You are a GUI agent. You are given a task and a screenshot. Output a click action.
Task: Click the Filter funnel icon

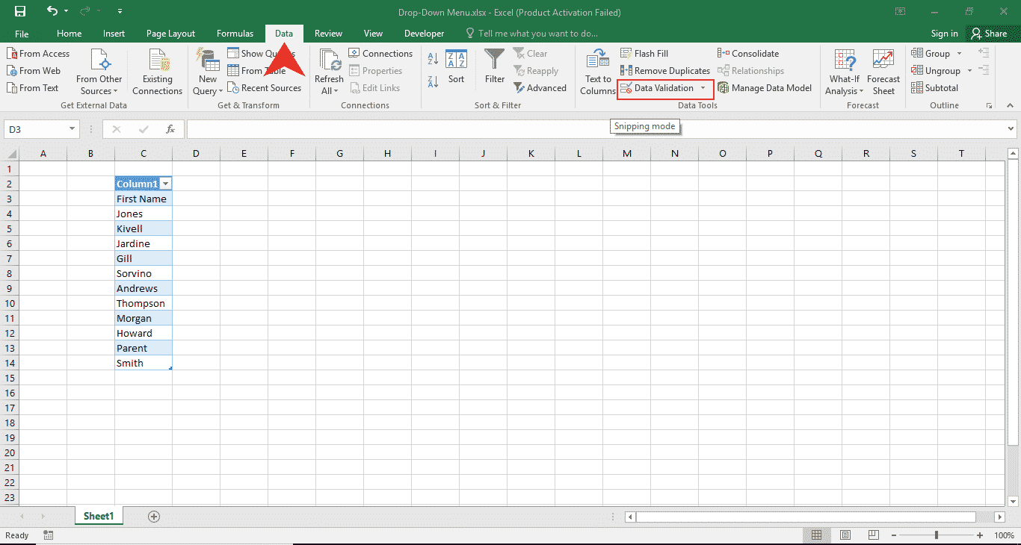pyautogui.click(x=494, y=60)
